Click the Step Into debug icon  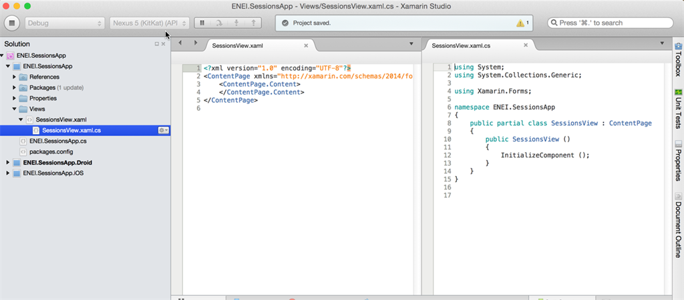236,23
